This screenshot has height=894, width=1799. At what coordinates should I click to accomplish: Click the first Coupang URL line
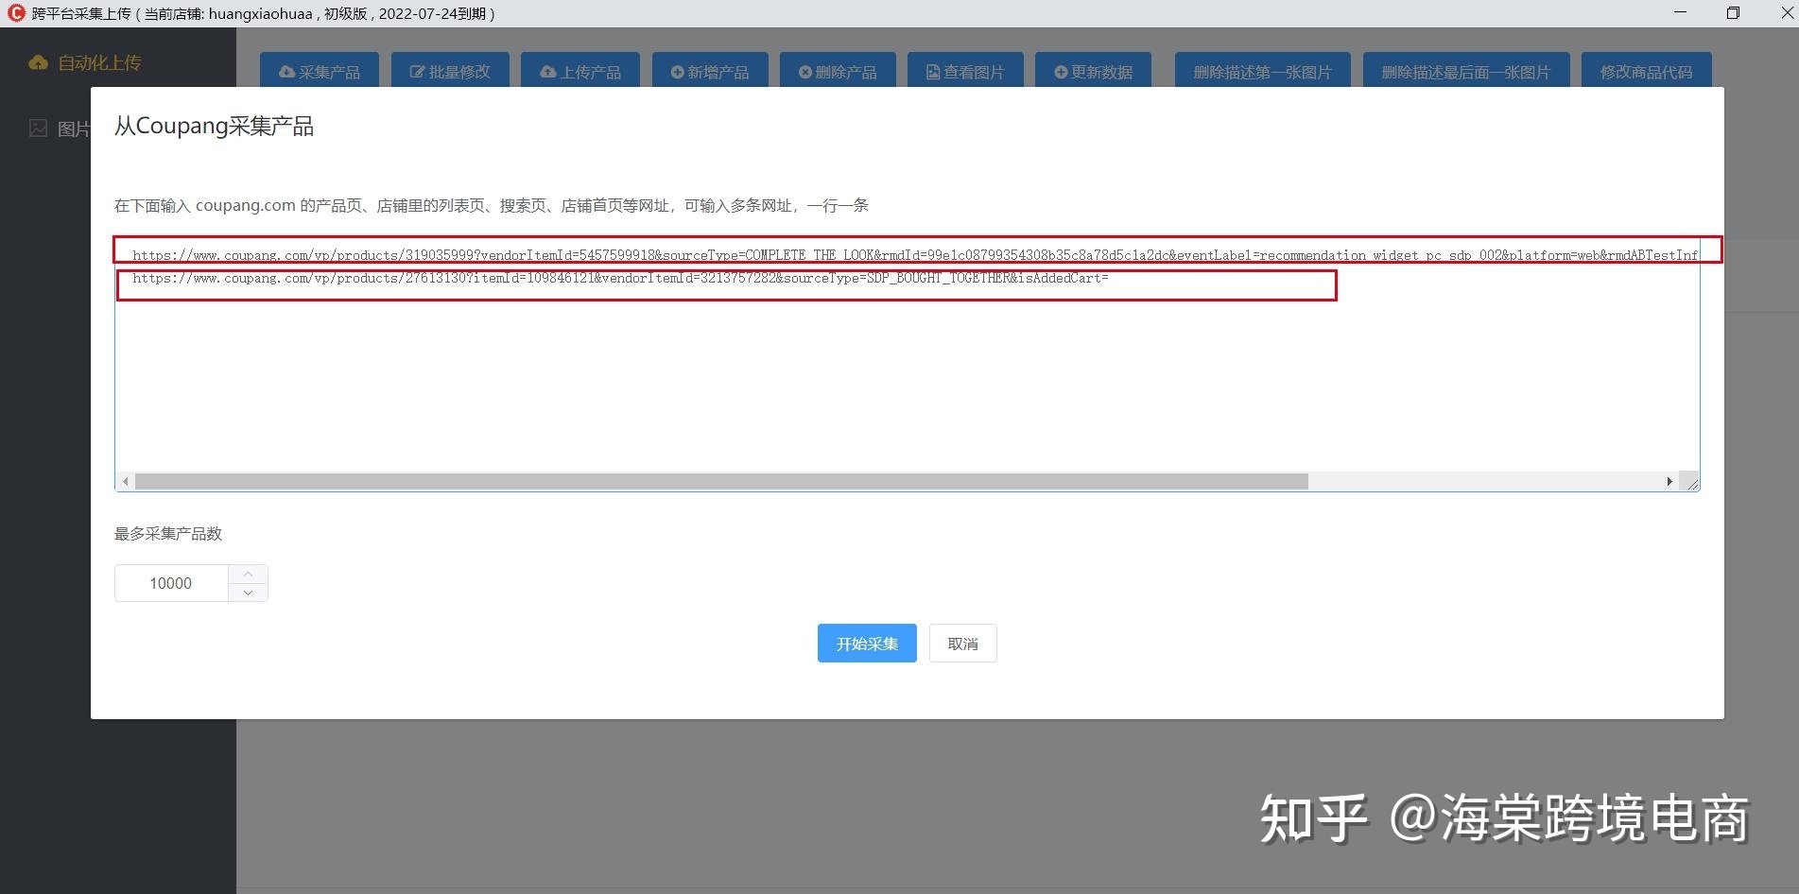(915, 254)
